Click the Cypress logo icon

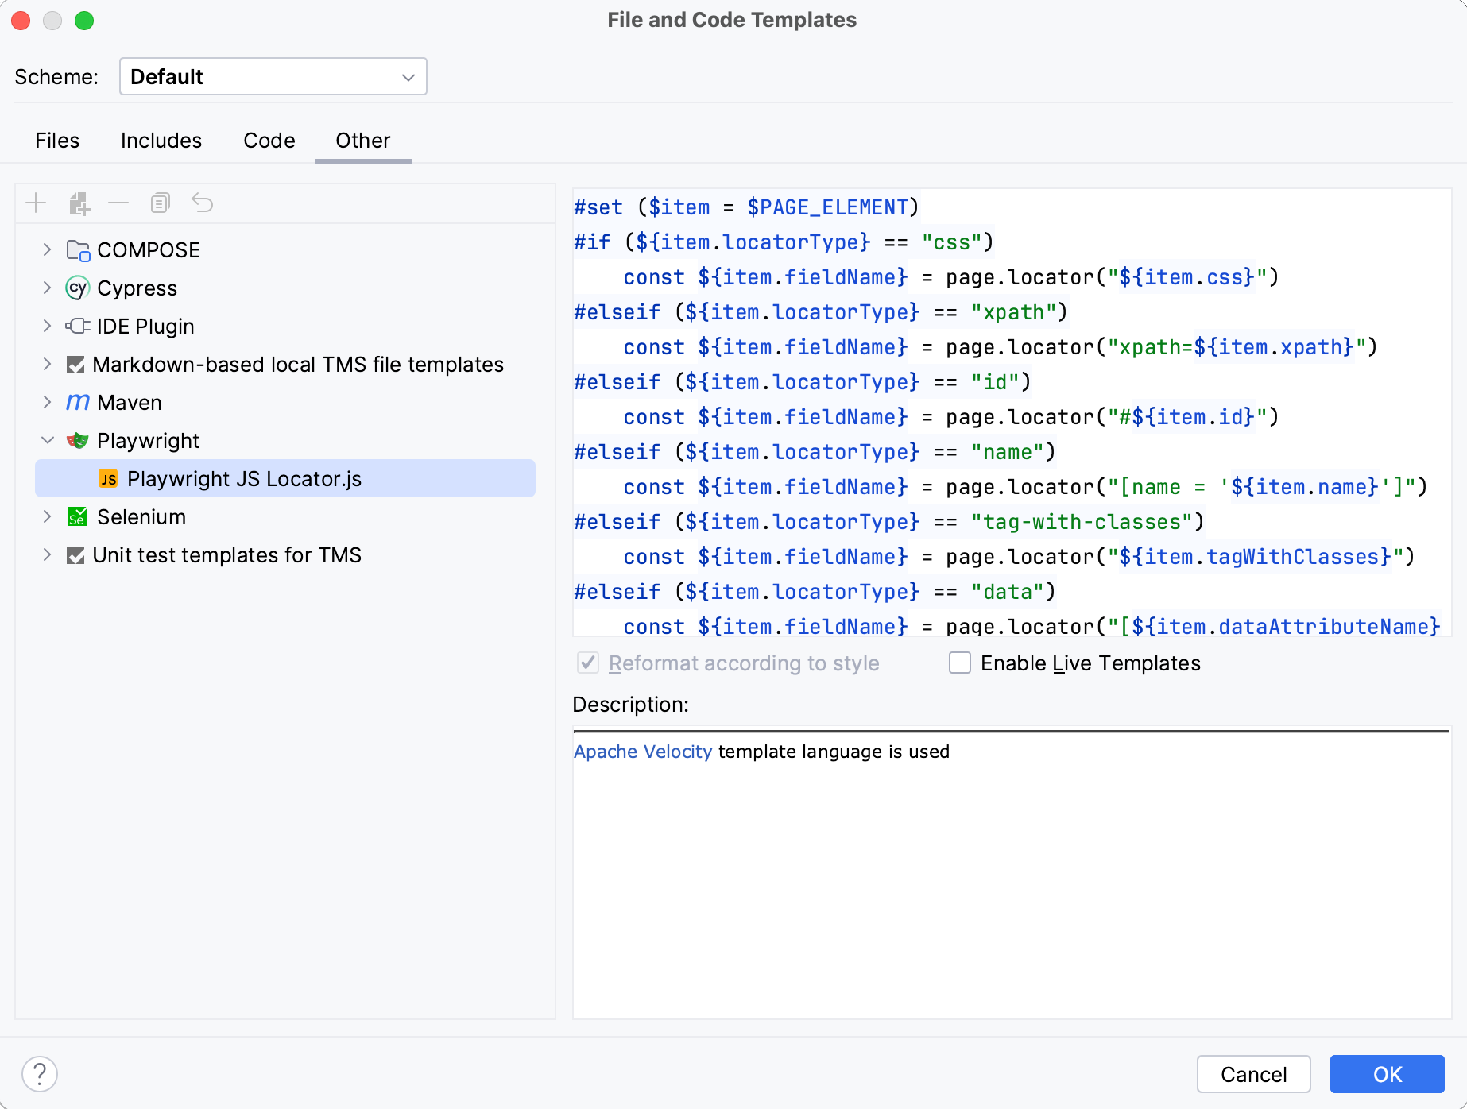(x=77, y=288)
